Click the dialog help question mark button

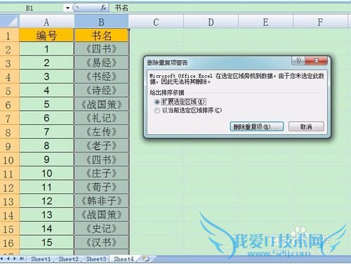coord(298,60)
